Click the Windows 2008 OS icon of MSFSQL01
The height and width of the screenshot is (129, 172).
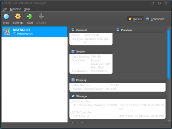pos(7,32)
